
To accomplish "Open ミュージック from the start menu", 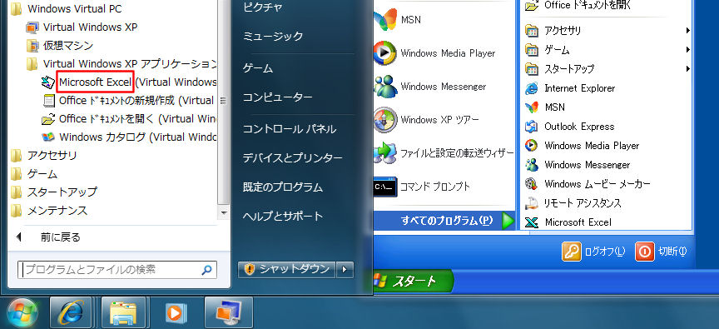I will click(273, 37).
